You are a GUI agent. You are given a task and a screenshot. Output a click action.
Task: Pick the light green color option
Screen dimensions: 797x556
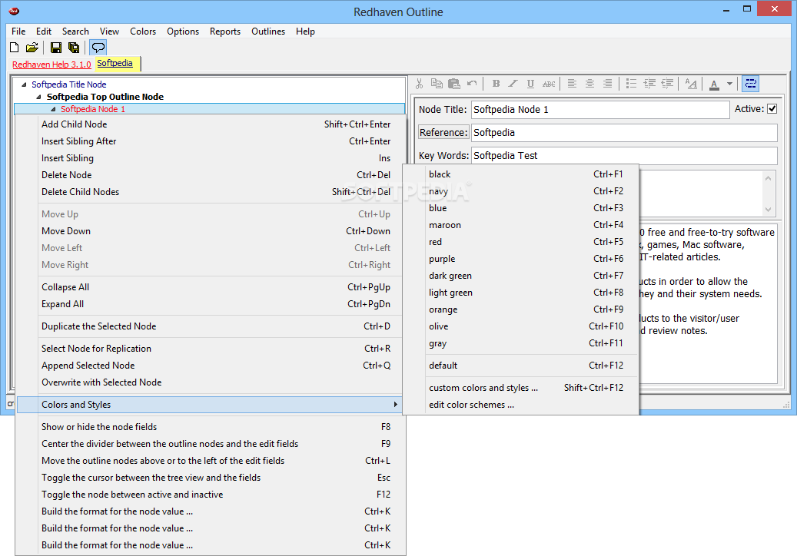(x=521, y=293)
